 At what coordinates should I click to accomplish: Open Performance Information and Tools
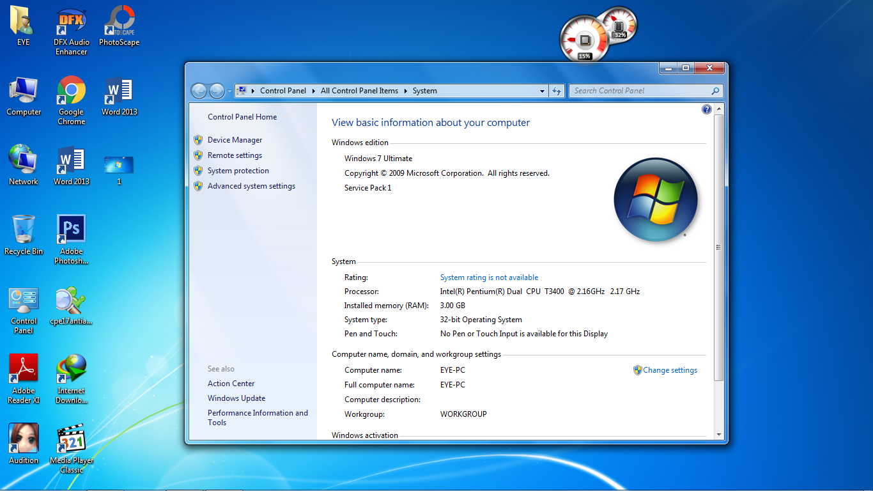click(x=258, y=417)
